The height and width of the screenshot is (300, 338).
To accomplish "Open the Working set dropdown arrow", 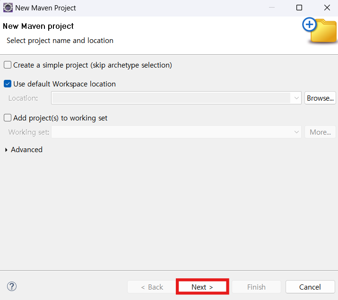I will [x=296, y=132].
